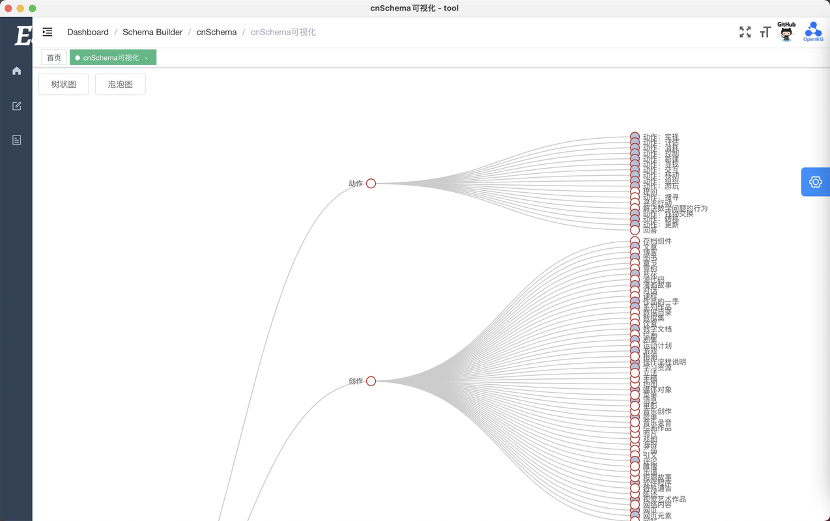Toggle the sidebar hamburger icon
830x521 pixels.
(48, 32)
